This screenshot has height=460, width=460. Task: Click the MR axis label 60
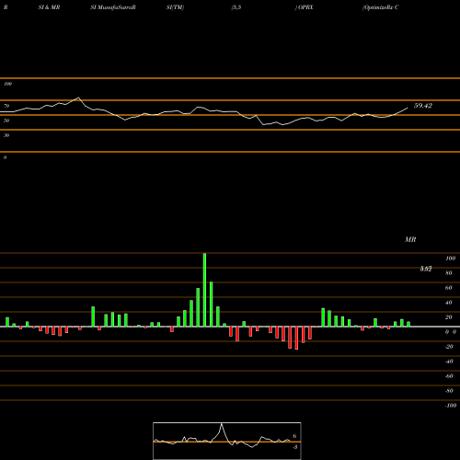click(x=449, y=288)
